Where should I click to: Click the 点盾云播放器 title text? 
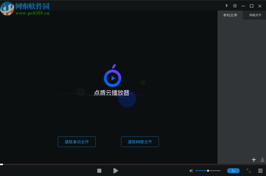[x=111, y=93]
